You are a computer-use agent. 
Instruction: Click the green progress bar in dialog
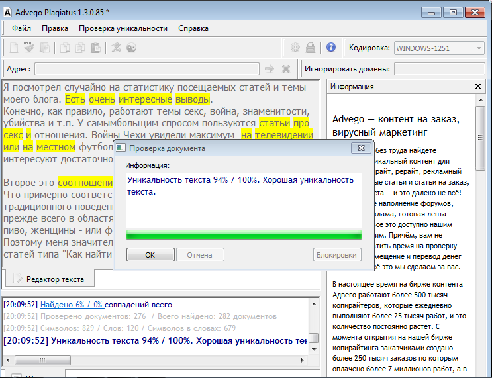244,234
